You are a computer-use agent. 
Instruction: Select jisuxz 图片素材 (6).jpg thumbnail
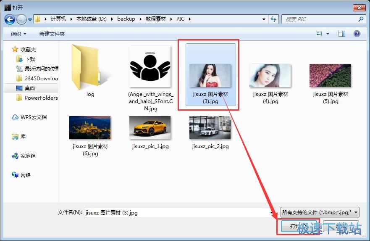[x=90, y=127]
